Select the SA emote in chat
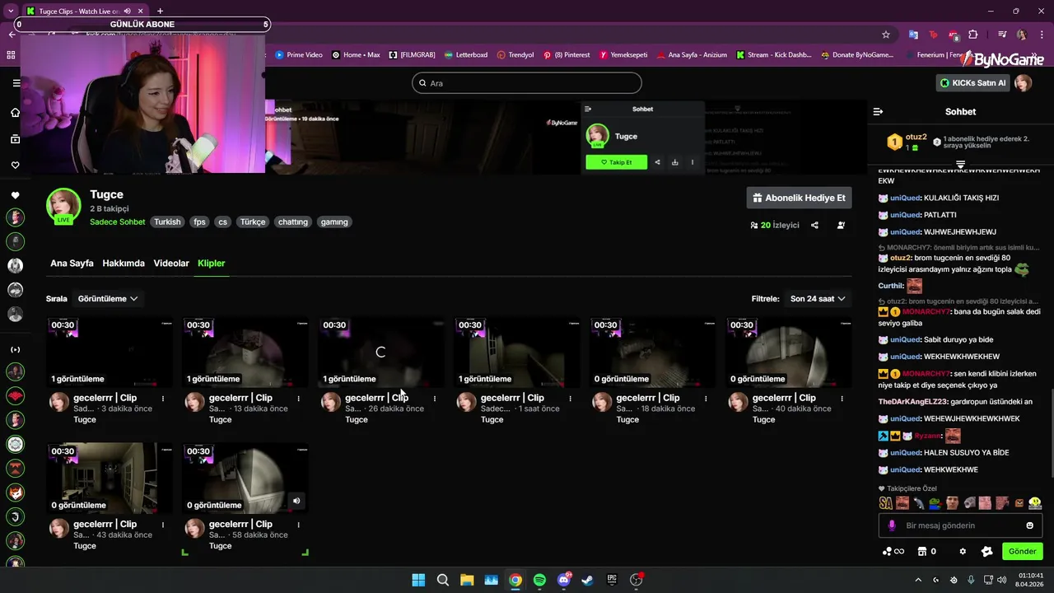The image size is (1054, 593). click(x=886, y=502)
